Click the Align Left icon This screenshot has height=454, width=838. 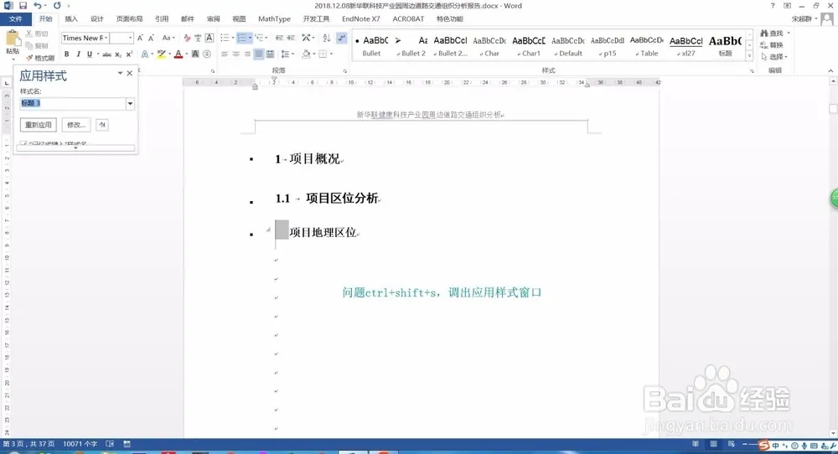click(x=225, y=54)
